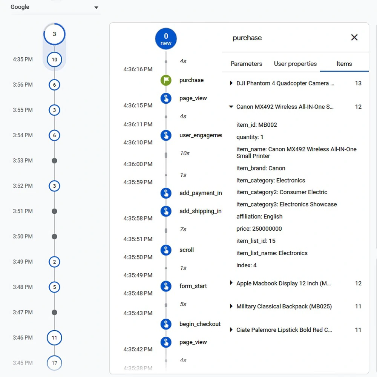Click the page_view icon at 4:36:15 PM
The height and width of the screenshot is (377, 377).
click(x=166, y=98)
